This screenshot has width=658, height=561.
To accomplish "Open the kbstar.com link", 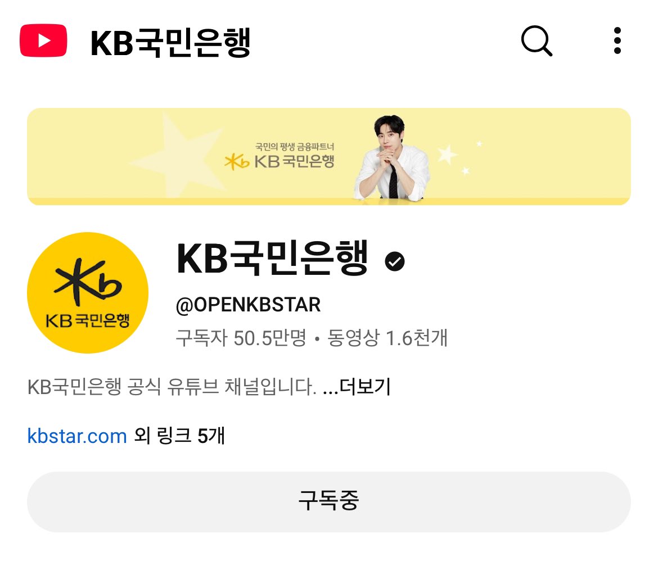I will pos(77,436).
